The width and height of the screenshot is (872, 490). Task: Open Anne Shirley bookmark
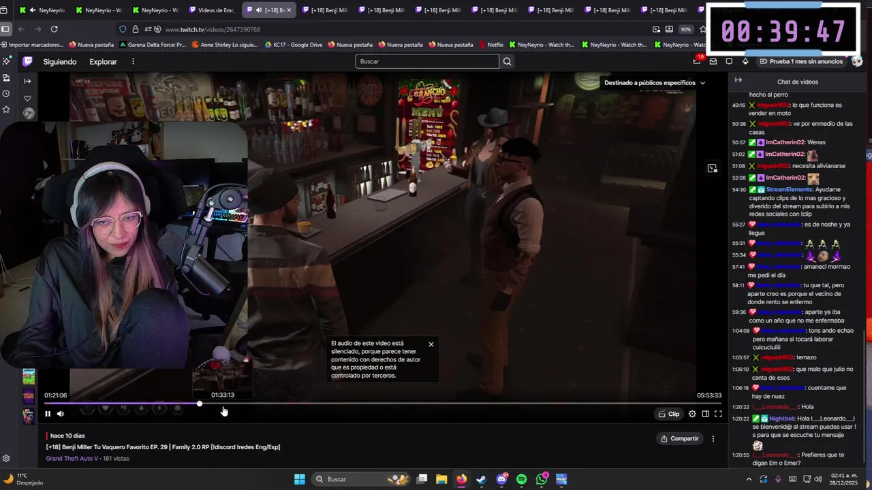[x=225, y=45]
